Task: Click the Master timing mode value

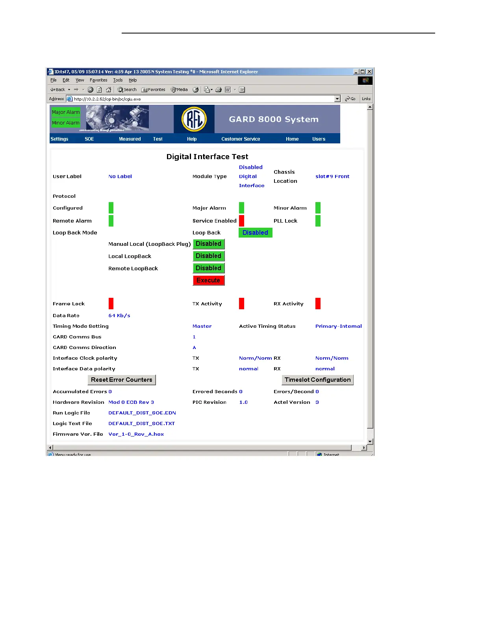Action: [x=202, y=326]
